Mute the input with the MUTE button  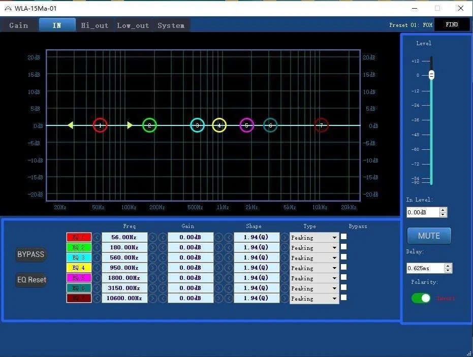429,236
